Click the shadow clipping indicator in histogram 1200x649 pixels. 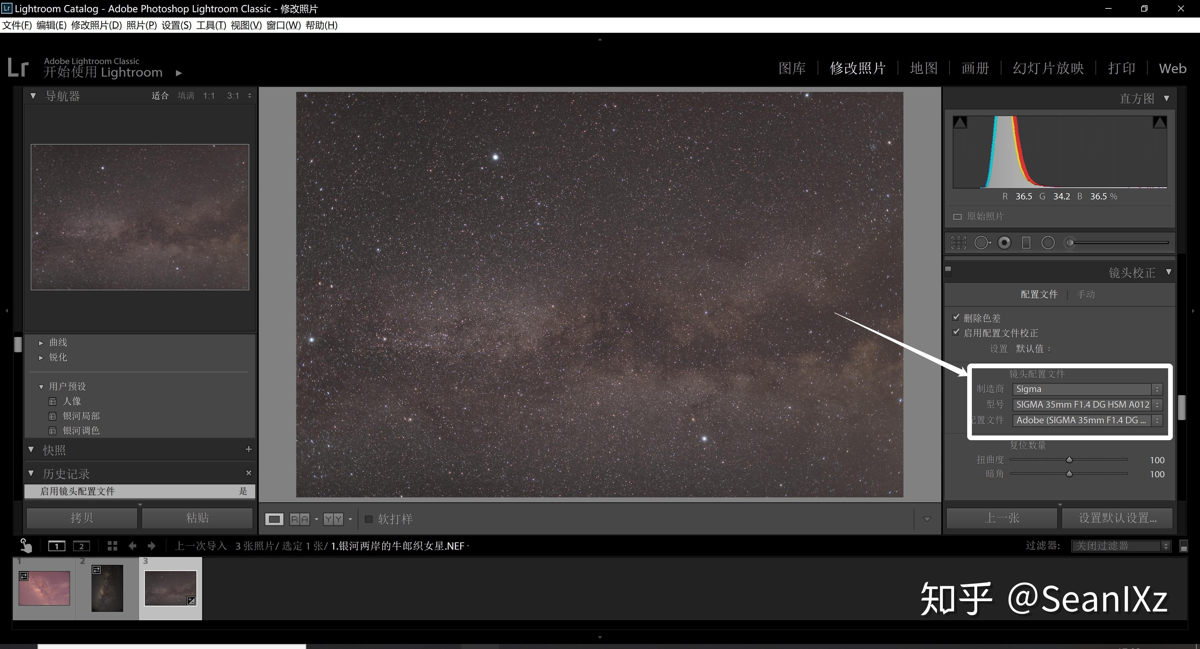[960, 123]
